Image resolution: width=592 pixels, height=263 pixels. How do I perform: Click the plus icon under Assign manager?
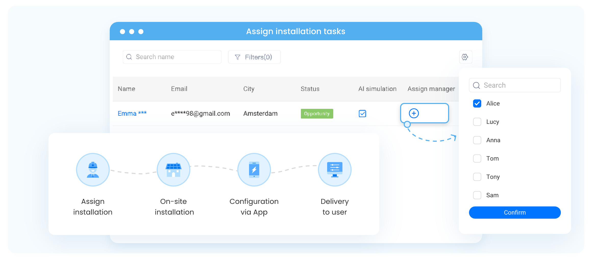(x=414, y=113)
